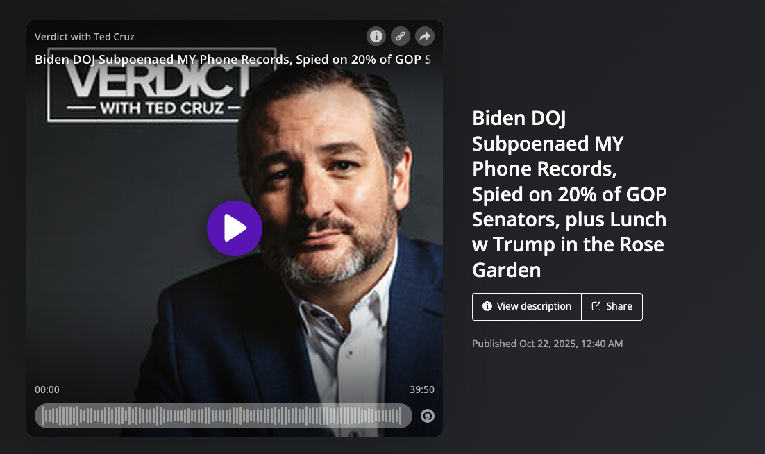Copy episode link using the chain icon
765x454 pixels.
click(401, 36)
